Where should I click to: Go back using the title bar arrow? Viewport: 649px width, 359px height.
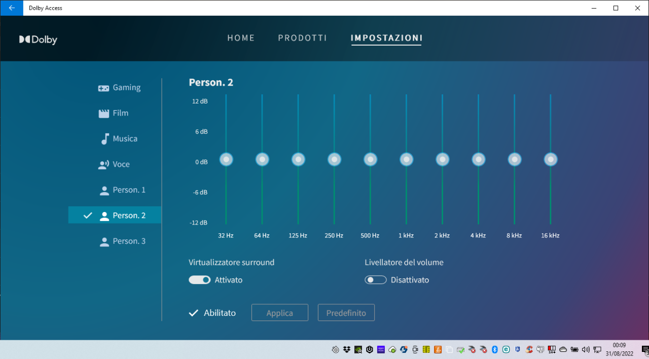coord(12,8)
